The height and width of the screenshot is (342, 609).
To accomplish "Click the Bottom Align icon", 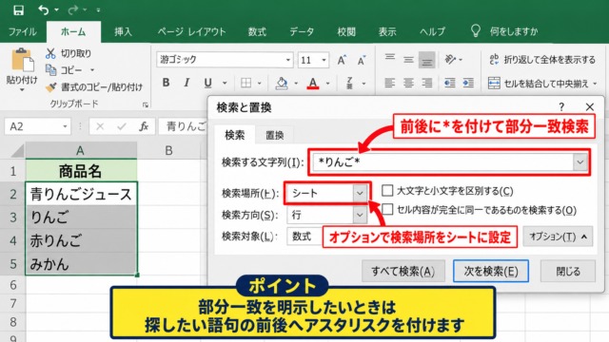I will pos(426,60).
